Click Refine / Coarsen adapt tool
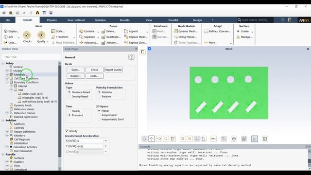This screenshot has width=311, height=175. pos(218,31)
